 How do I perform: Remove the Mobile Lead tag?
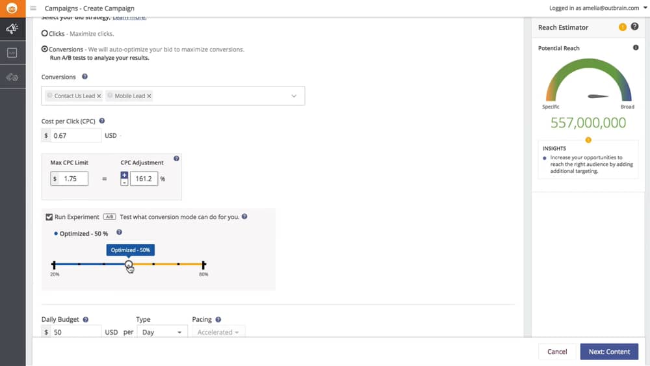(x=149, y=96)
